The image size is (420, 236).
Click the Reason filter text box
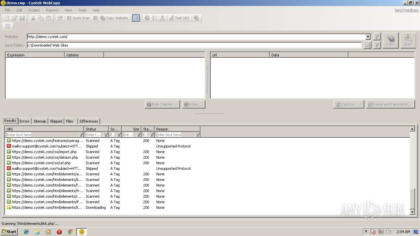point(175,135)
